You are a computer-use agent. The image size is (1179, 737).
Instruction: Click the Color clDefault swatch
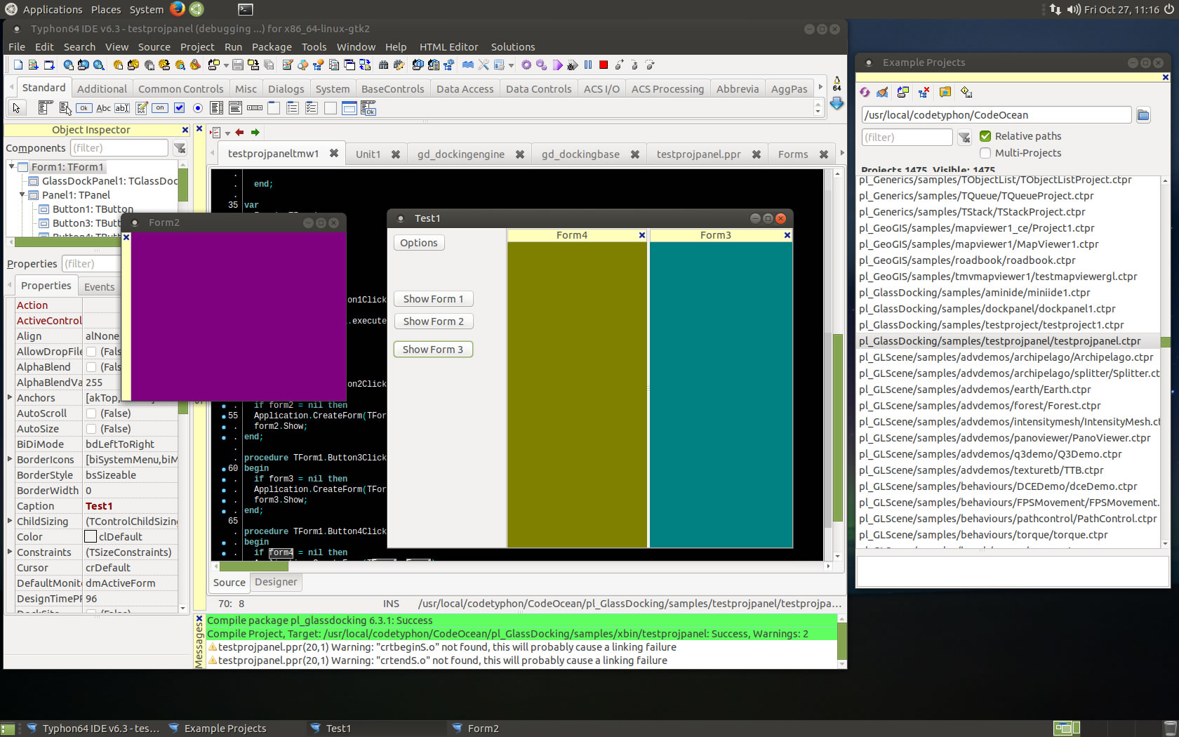91,537
